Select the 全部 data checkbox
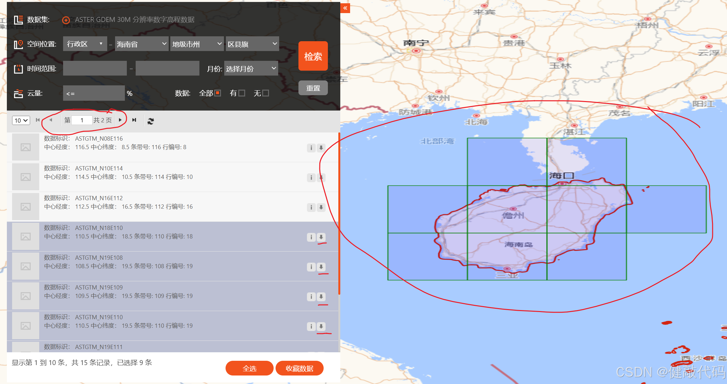The image size is (727, 384). [217, 93]
